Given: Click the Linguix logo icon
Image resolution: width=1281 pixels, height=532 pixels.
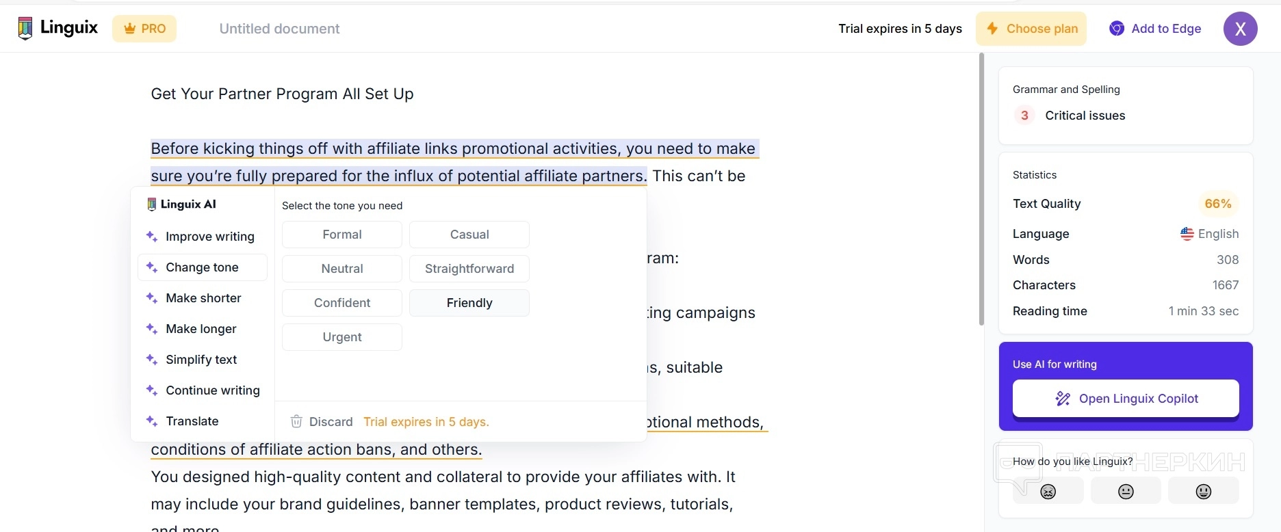Looking at the screenshot, I should pos(25,28).
